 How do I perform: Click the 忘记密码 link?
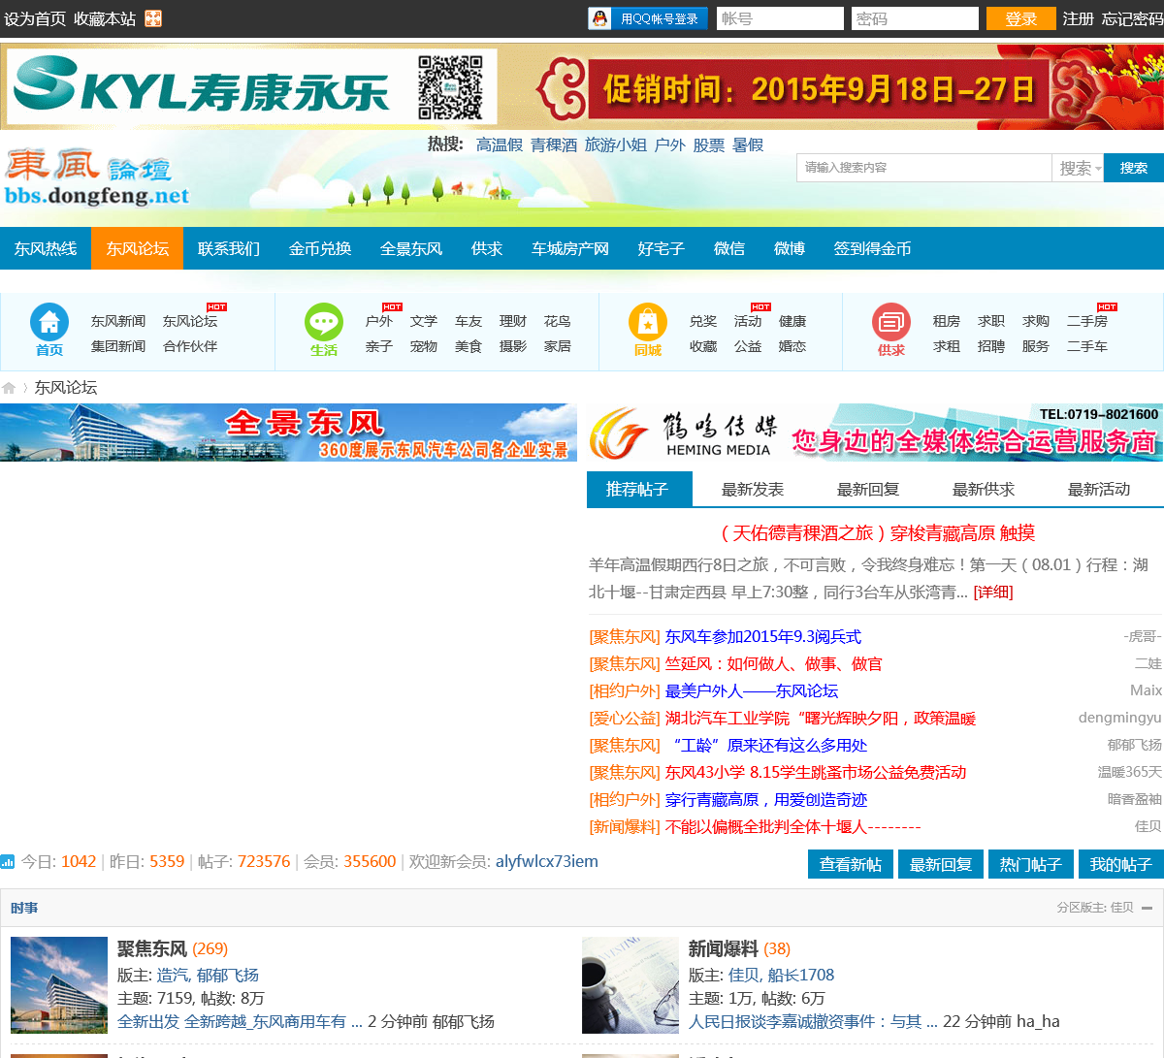1132,18
